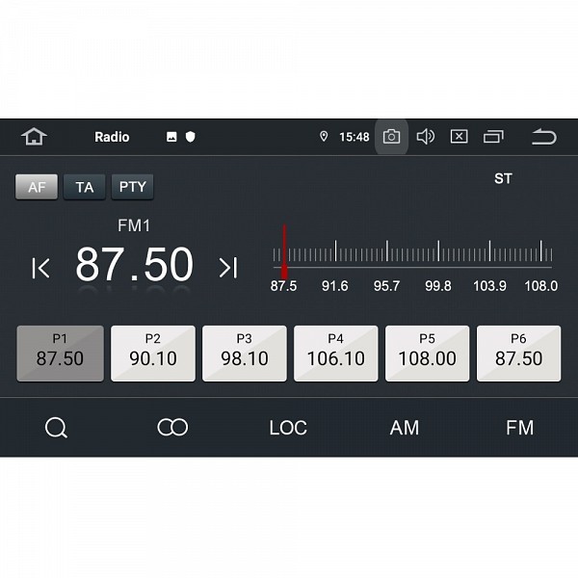
Task: Tap the boxed X close-app icon
Action: pos(460,137)
